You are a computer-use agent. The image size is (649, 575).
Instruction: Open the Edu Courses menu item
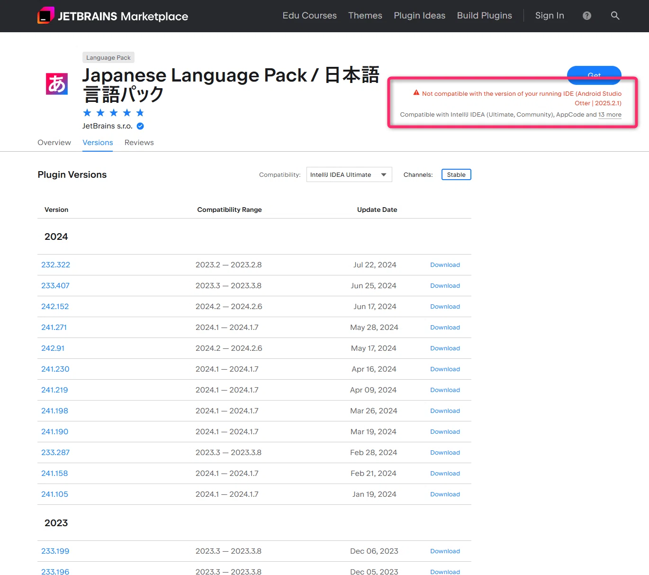[310, 16]
